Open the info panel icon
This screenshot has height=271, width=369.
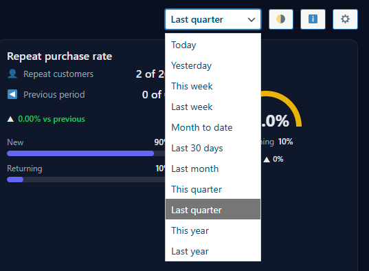point(313,19)
